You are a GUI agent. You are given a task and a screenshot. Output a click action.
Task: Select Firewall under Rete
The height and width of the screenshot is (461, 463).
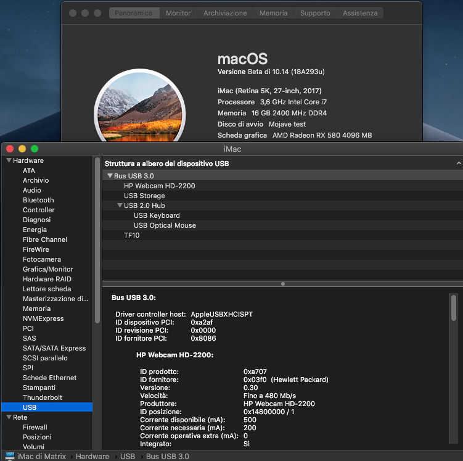click(x=35, y=427)
